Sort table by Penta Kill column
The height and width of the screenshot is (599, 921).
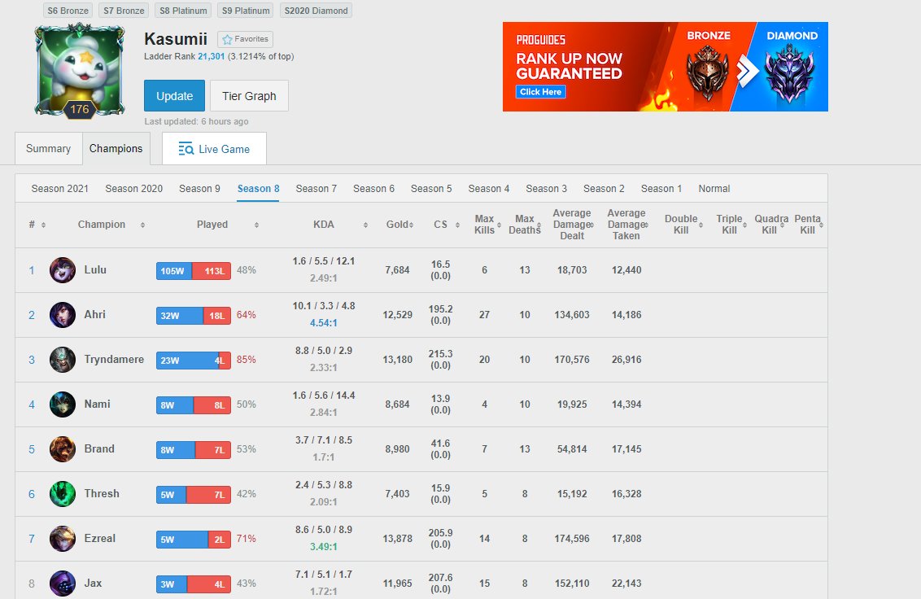[x=809, y=225]
